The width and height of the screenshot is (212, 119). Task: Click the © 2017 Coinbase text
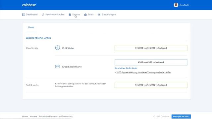161,116
